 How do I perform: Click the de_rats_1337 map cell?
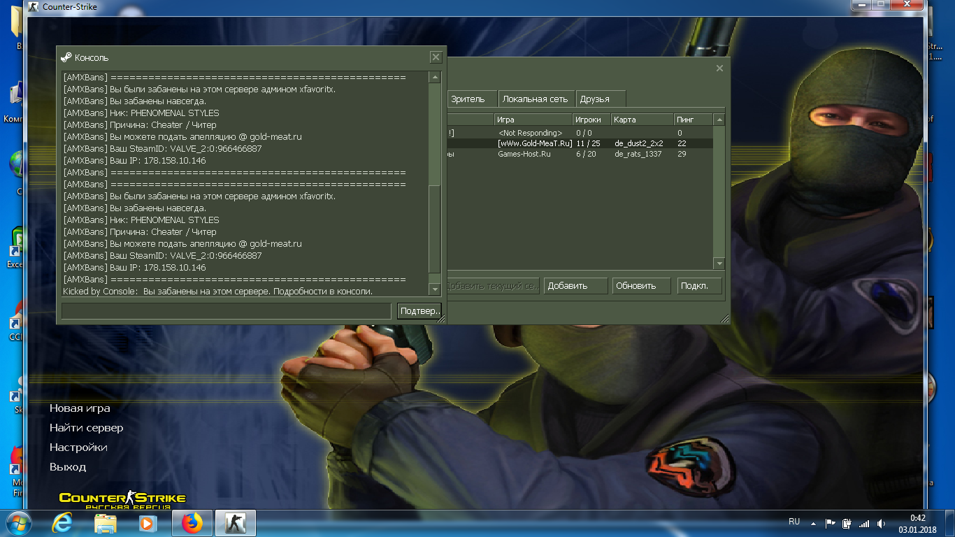pyautogui.click(x=638, y=154)
